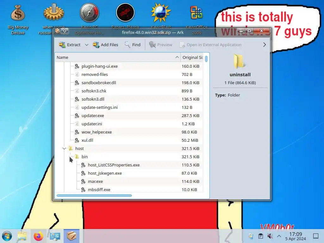Viewport: 324px width, 243px height.
Task: Open the Ark window menu icon
Action: [58, 31]
